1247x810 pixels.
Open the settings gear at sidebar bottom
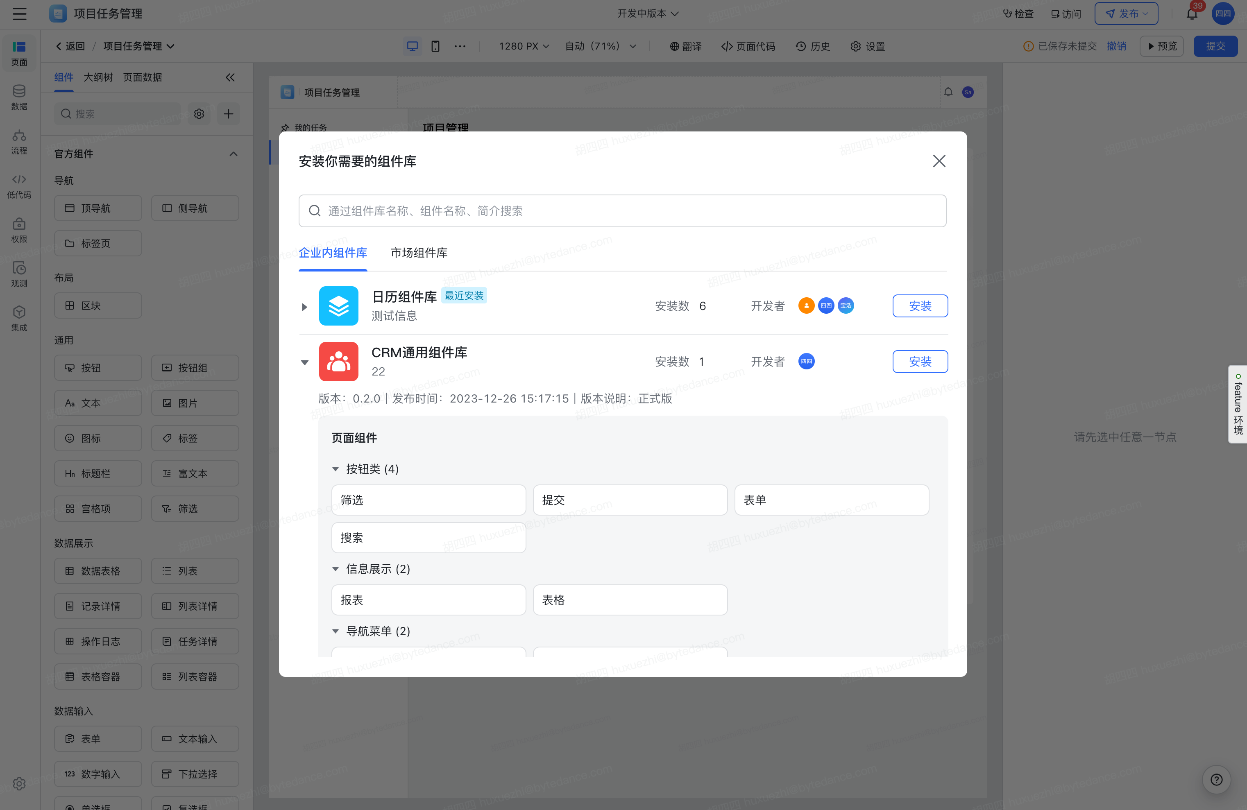pos(19,784)
